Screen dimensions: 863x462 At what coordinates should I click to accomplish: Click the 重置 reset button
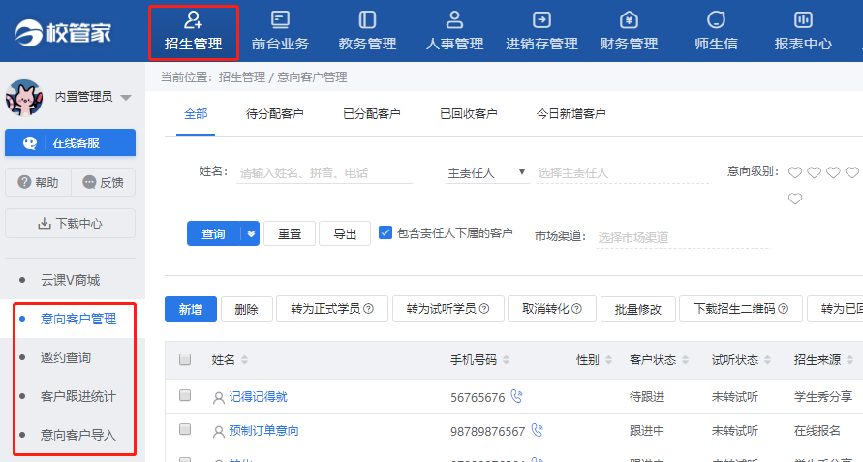(x=290, y=234)
